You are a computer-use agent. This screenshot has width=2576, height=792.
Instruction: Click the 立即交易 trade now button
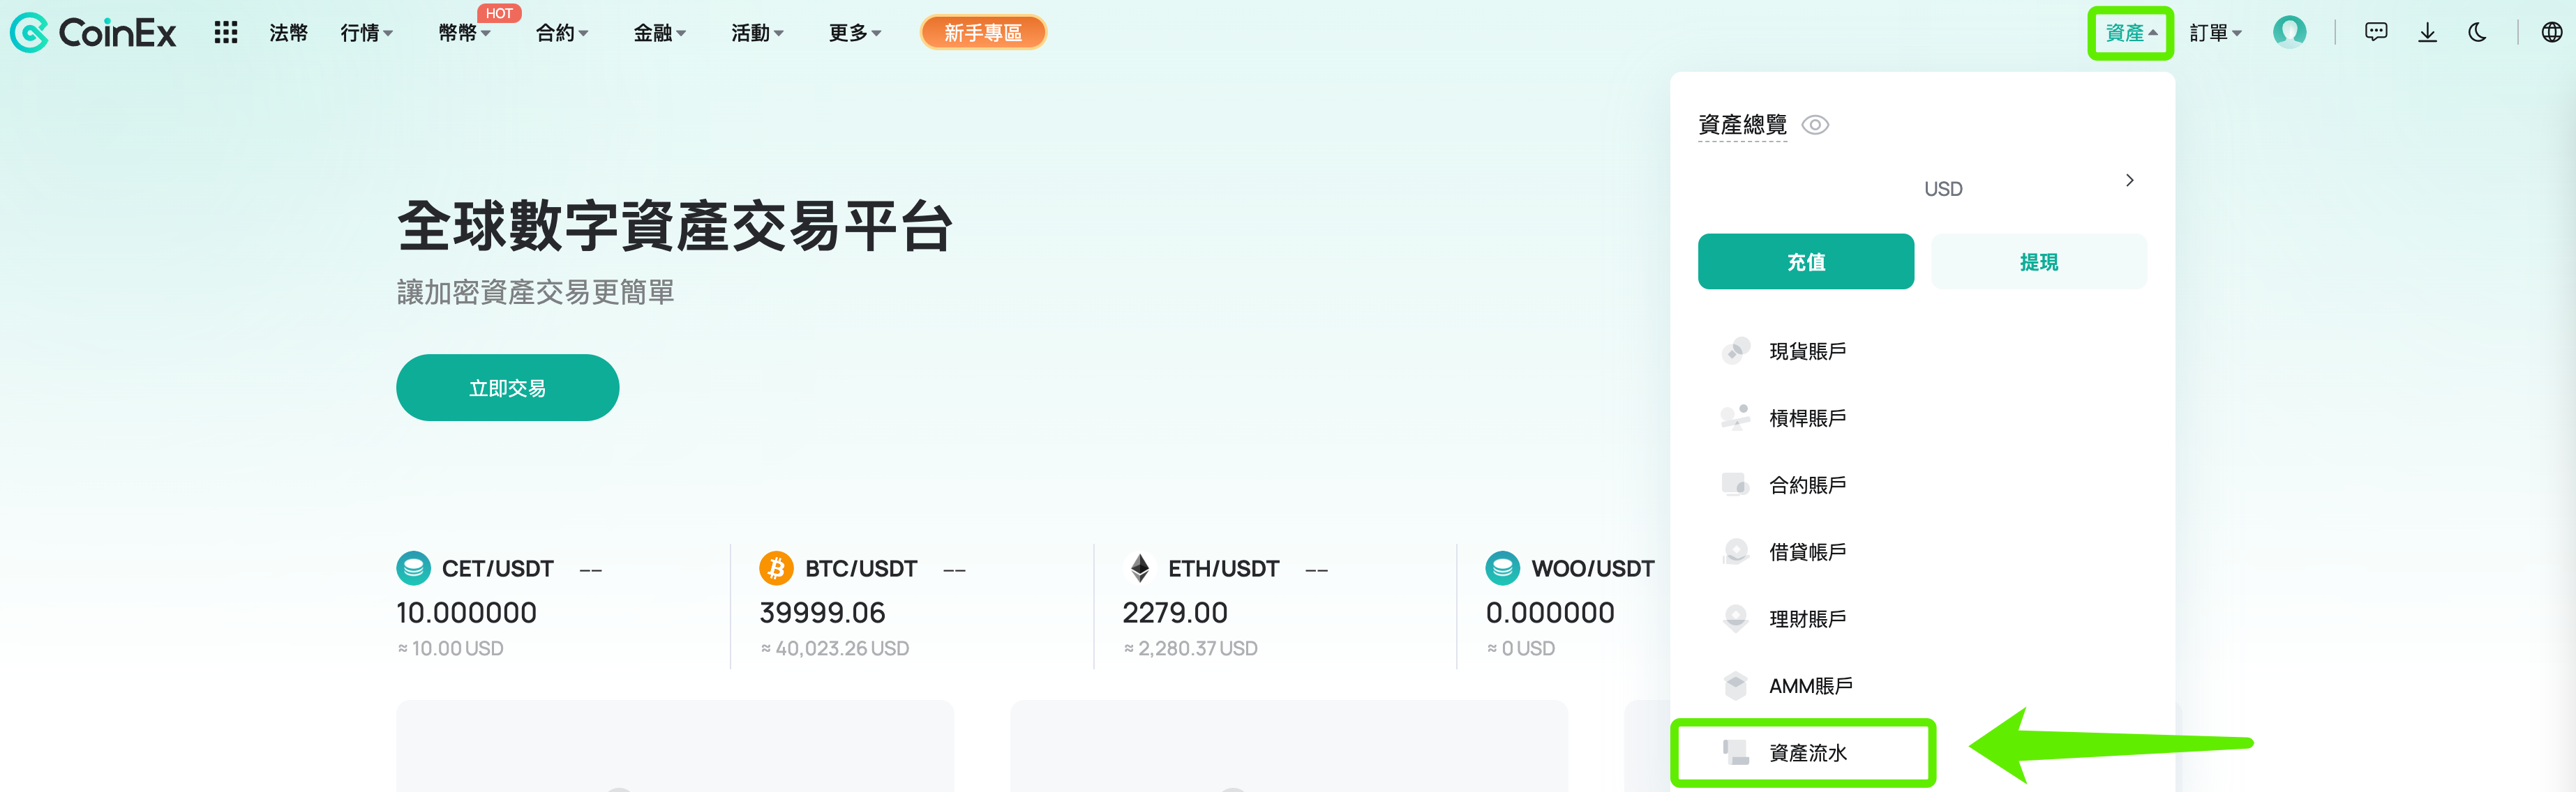(508, 388)
